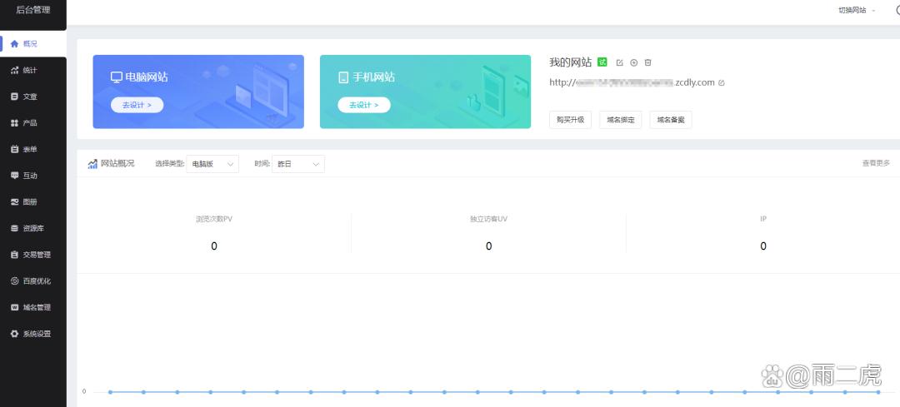Click the open-link icon after zcdly.com URL
900x407 pixels.
click(722, 82)
